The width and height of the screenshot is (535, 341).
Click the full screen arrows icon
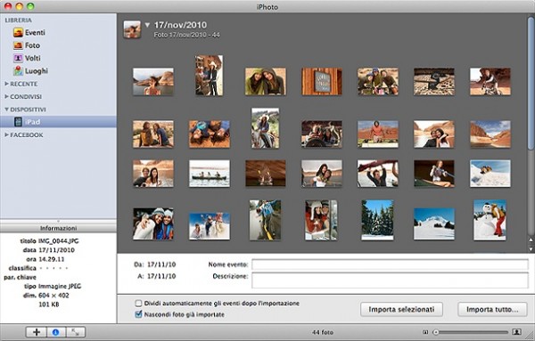76,332
